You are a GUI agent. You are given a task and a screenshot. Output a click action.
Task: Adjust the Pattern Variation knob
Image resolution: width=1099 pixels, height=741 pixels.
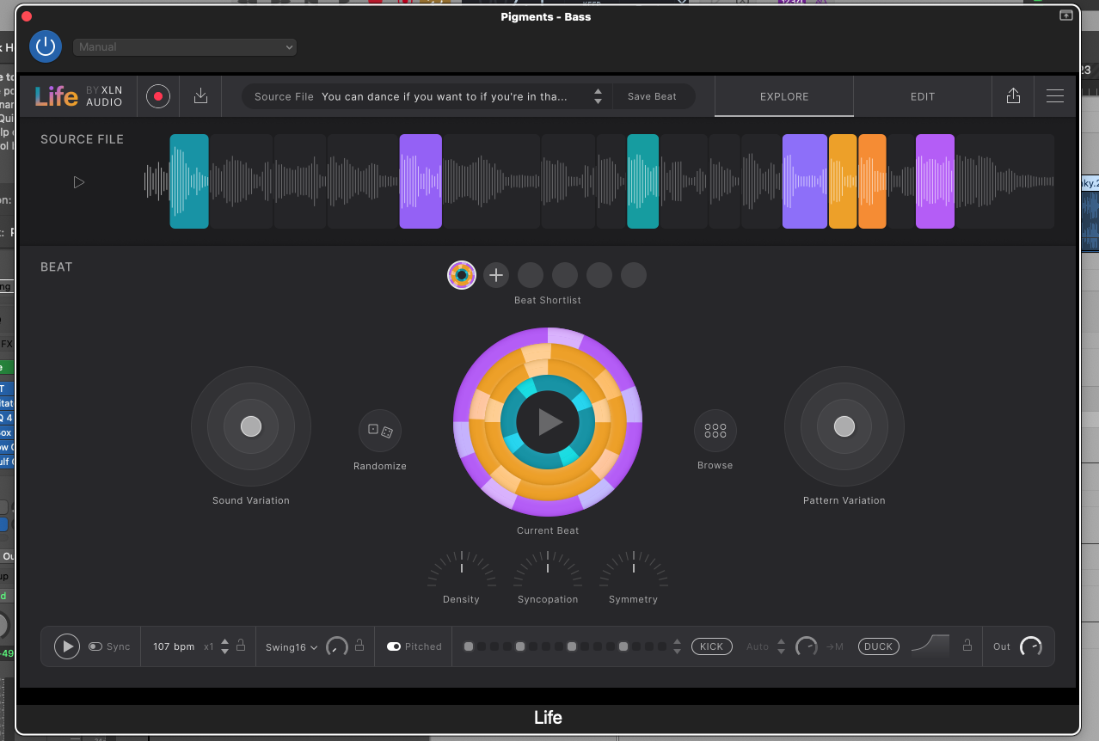tap(844, 426)
